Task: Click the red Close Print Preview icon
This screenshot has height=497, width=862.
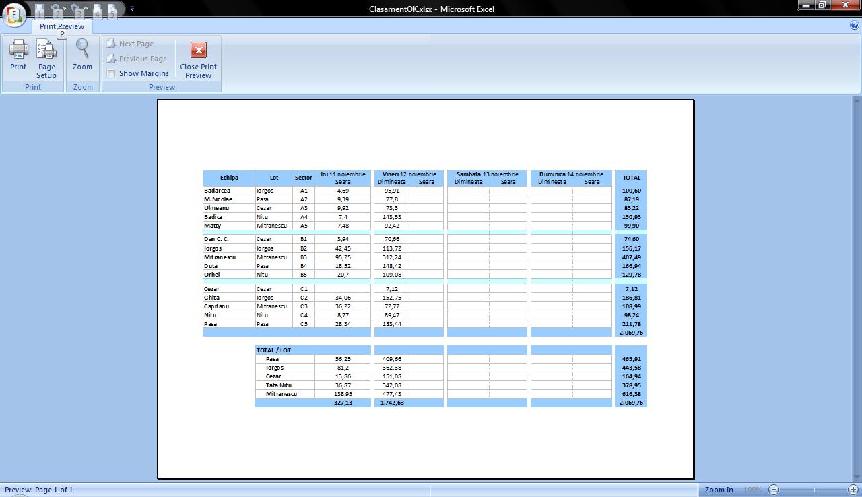Action: pos(198,51)
